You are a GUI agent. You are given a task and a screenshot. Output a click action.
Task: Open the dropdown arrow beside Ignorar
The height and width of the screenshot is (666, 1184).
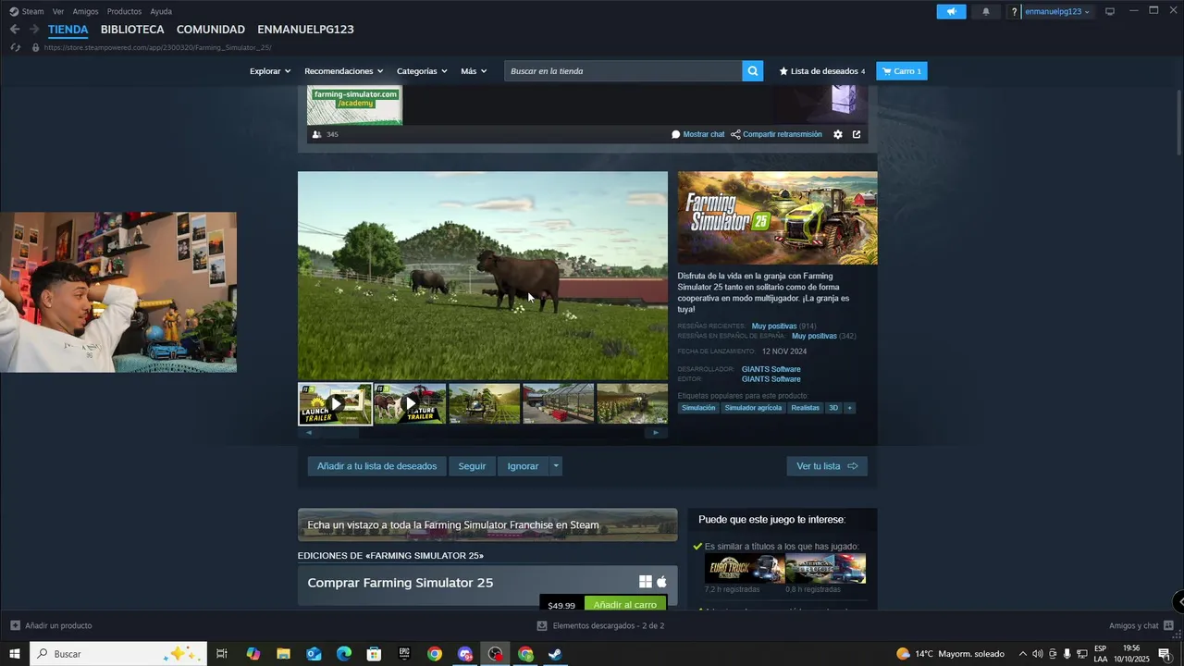[556, 466]
